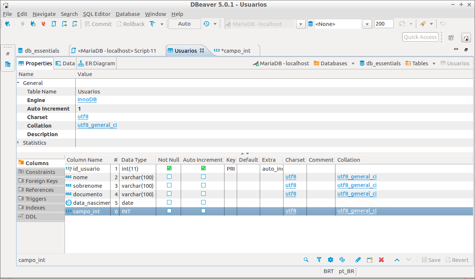Viewport: 475px width, 279px height.
Task: Click the transaction log clock icon
Action: coord(206,24)
